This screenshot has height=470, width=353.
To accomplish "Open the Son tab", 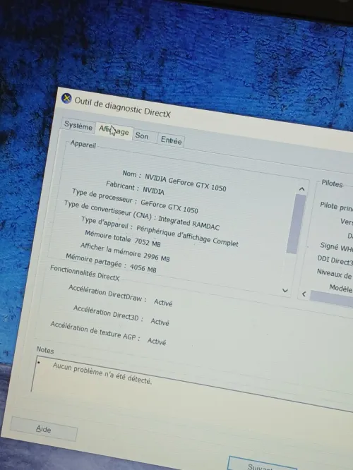I will [x=142, y=135].
